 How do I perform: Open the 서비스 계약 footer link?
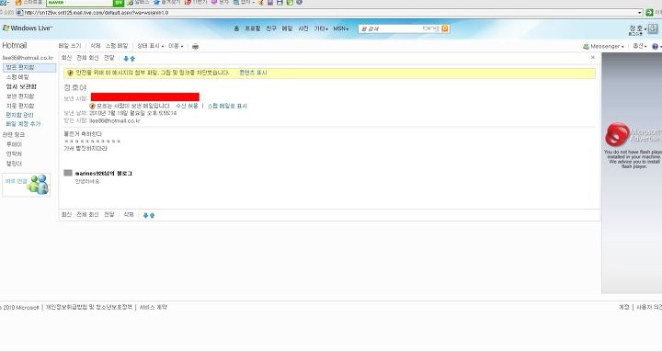[x=154, y=307]
